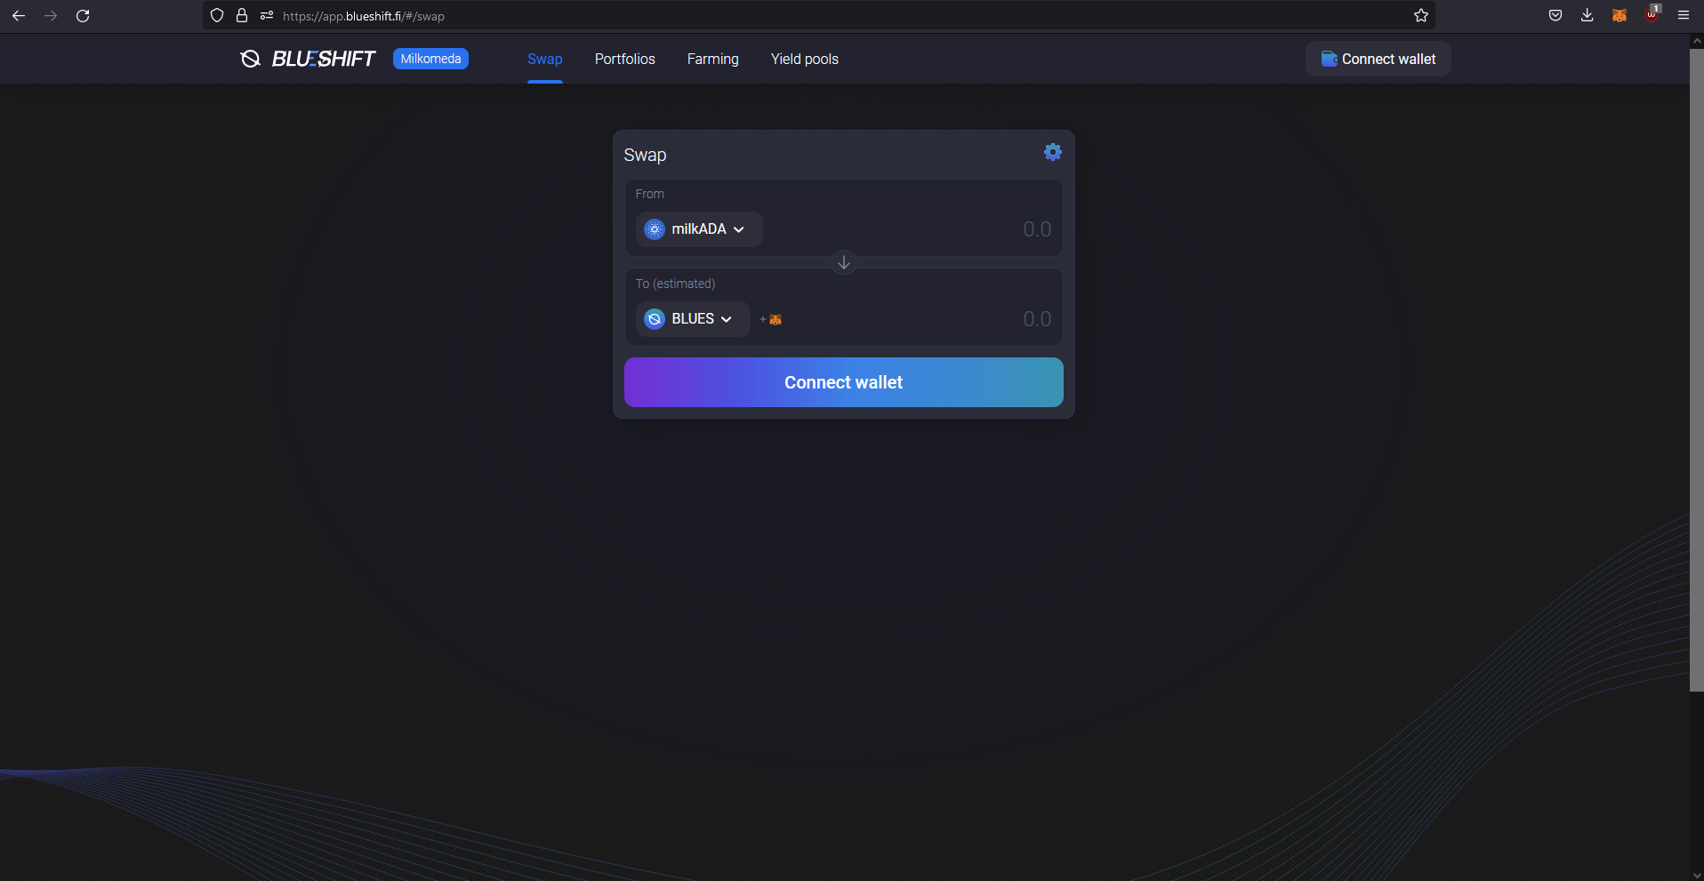The width and height of the screenshot is (1704, 881).
Task: Open MetaMask extension in toolbar
Action: click(x=1620, y=16)
